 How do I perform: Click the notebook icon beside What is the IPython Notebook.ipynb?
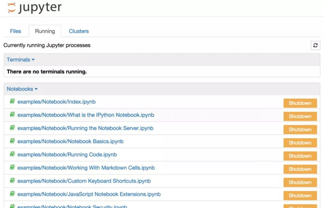[x=12, y=115]
